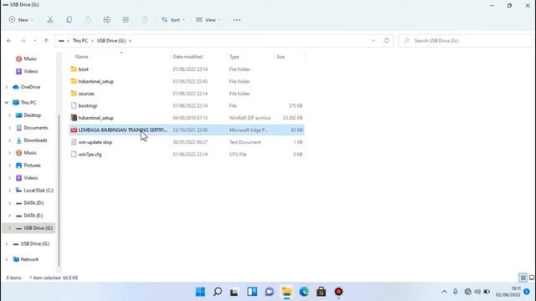Open recent locations dropdown arrow
Viewport: 536px width, 301px height.
tap(34, 41)
